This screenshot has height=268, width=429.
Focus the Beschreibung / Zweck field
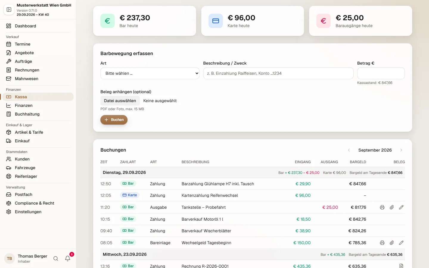coord(278,73)
